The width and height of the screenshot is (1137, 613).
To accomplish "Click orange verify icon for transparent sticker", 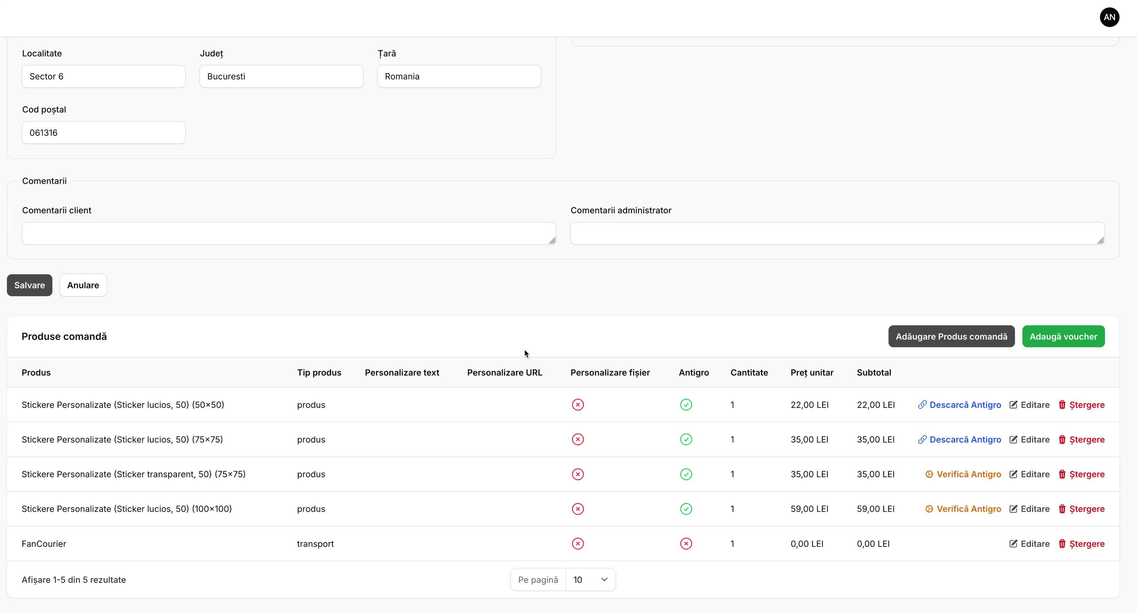I will click(x=929, y=474).
